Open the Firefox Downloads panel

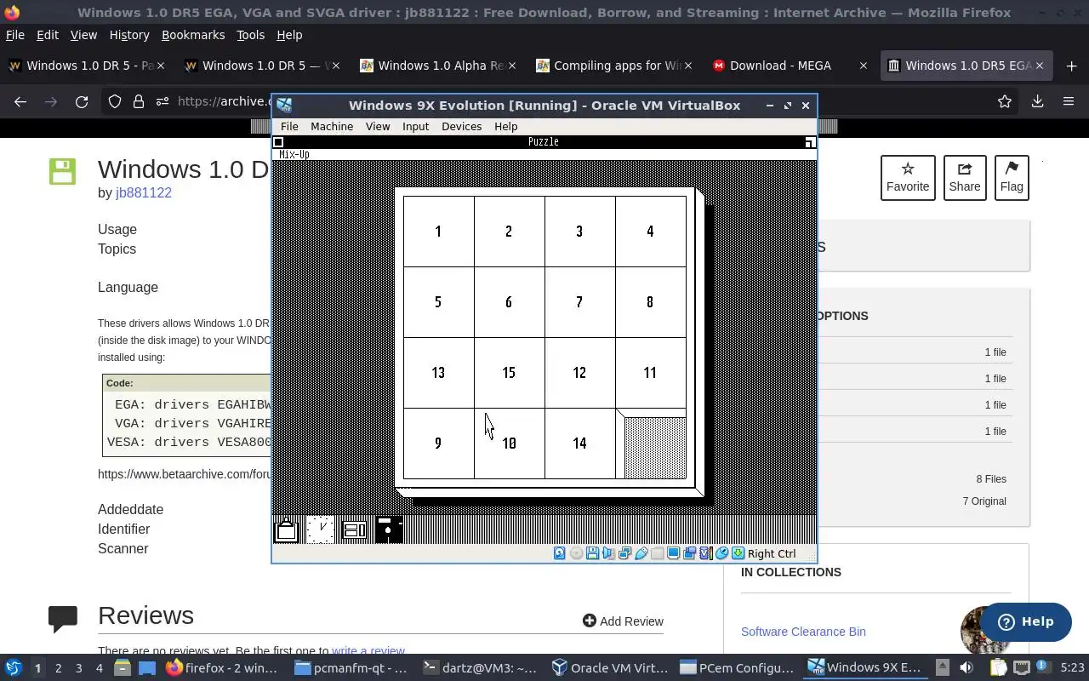pos(1037,101)
